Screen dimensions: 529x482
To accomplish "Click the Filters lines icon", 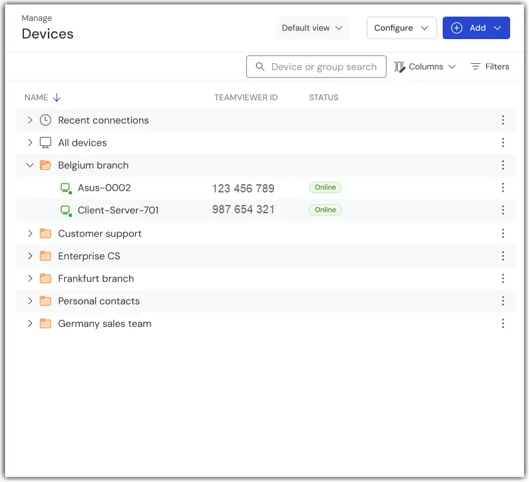I will 475,67.
